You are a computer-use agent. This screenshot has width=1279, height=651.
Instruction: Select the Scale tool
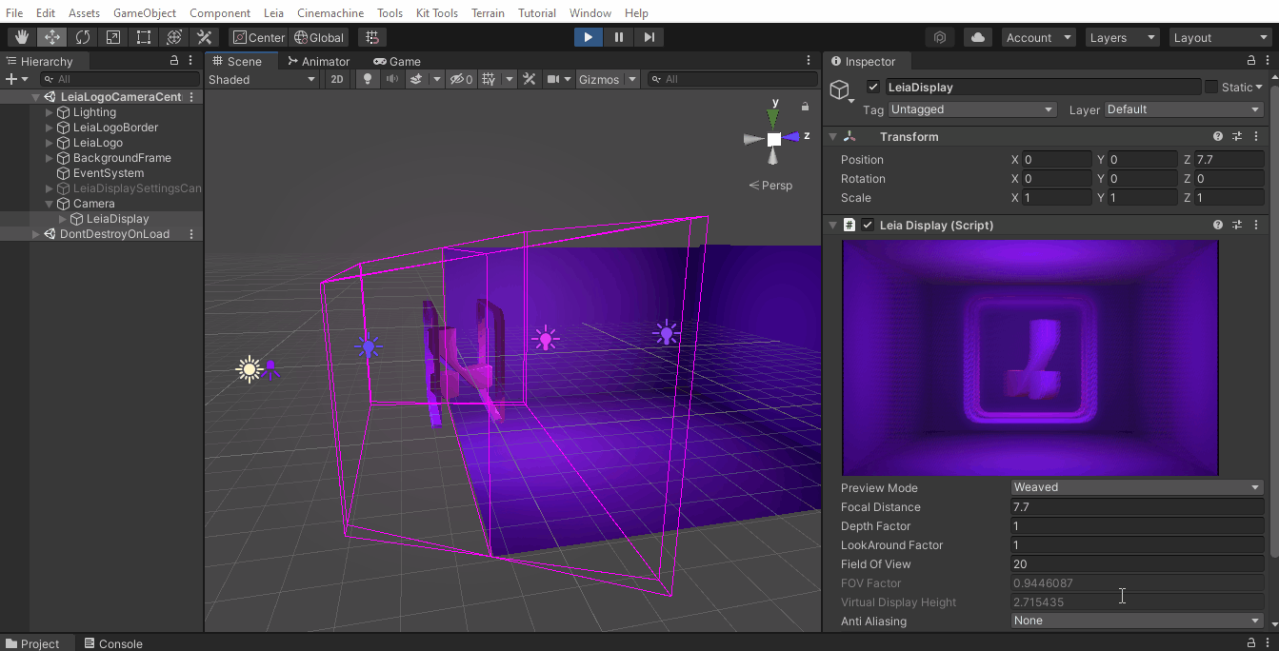(x=113, y=37)
